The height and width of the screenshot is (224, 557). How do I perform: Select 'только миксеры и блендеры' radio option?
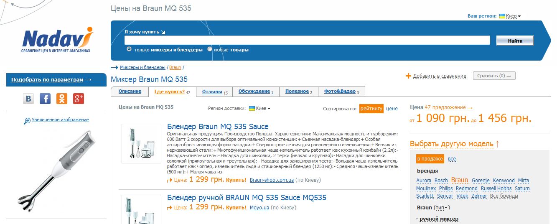tap(129, 49)
